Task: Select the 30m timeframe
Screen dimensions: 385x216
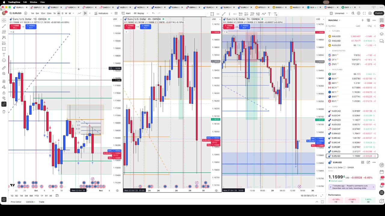Action: [49, 13]
